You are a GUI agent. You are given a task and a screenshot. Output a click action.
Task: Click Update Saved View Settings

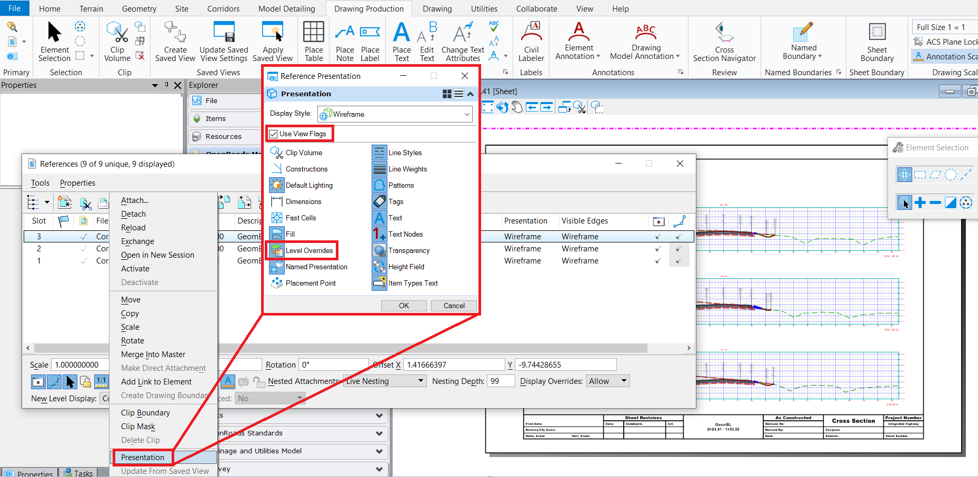(x=224, y=41)
